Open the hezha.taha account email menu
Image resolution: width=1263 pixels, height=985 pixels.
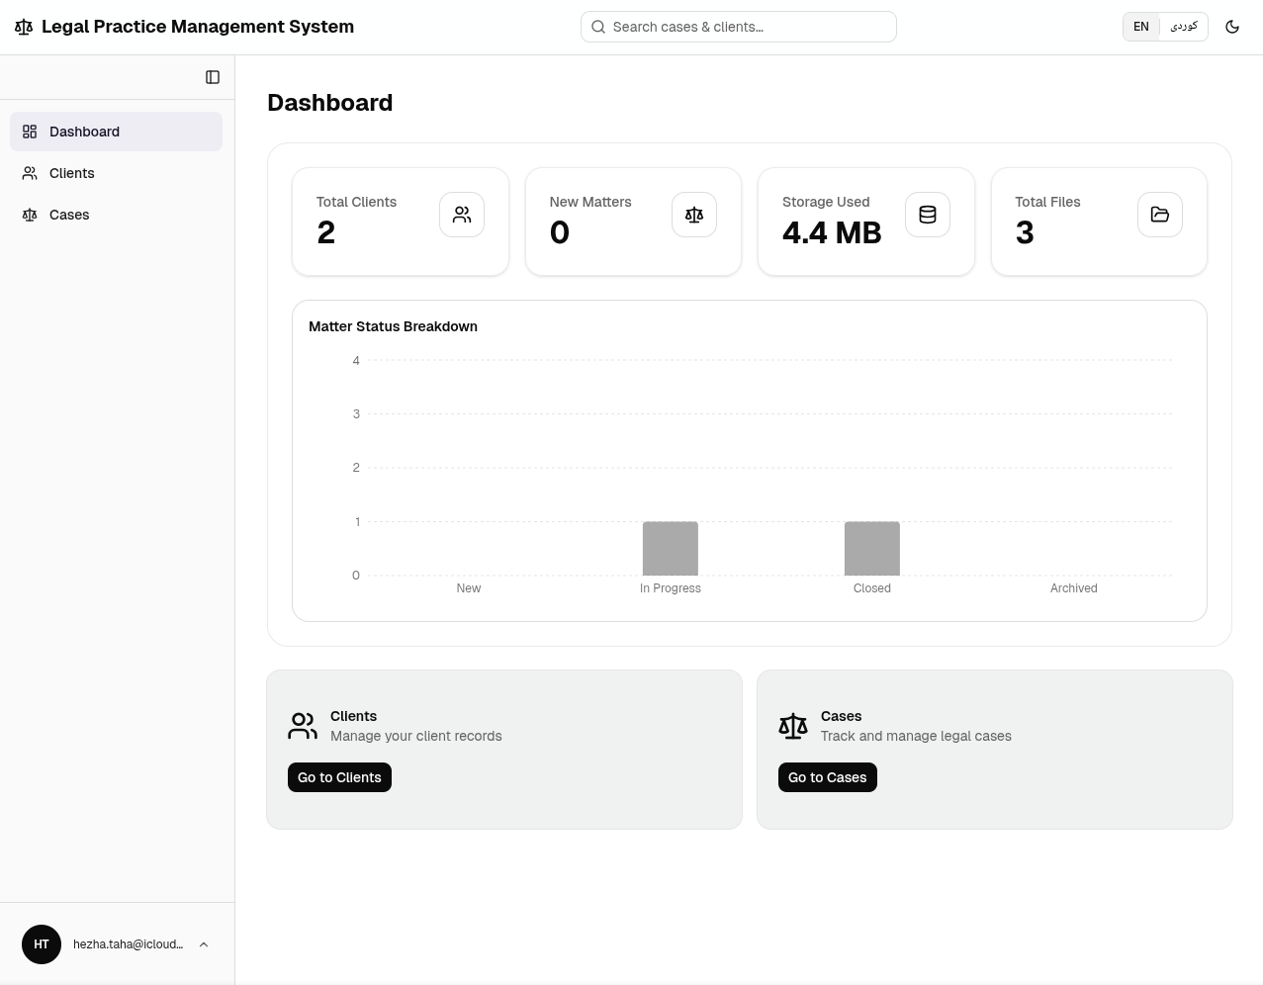128,944
